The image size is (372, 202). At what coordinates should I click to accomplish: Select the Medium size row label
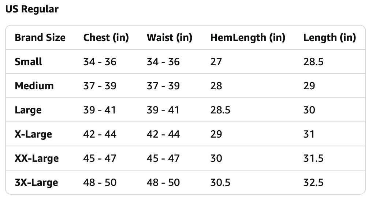34,86
